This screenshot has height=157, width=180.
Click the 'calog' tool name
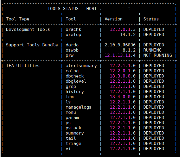pyautogui.click(x=72, y=71)
